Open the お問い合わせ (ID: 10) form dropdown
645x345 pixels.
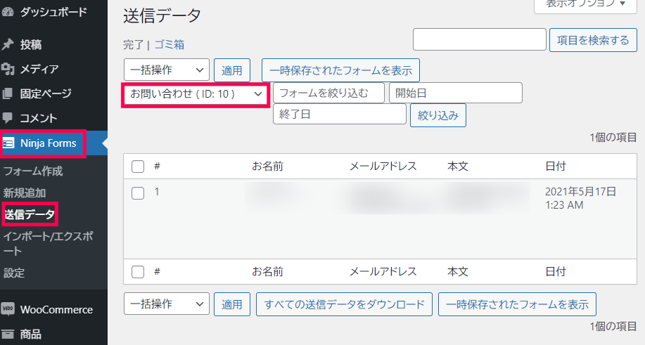196,93
